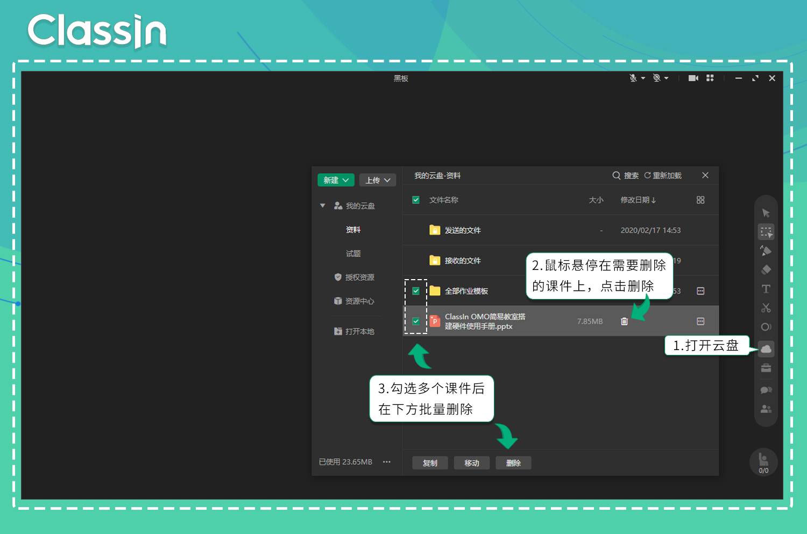The width and height of the screenshot is (807, 534).
Task: Click the 我的云盘-资料 panel title
Action: click(437, 176)
